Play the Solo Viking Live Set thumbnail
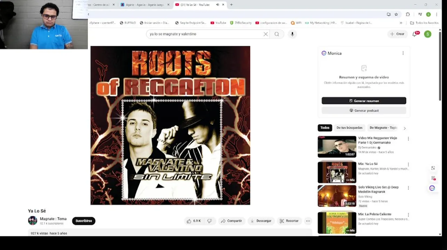447x250 pixels. (x=337, y=196)
